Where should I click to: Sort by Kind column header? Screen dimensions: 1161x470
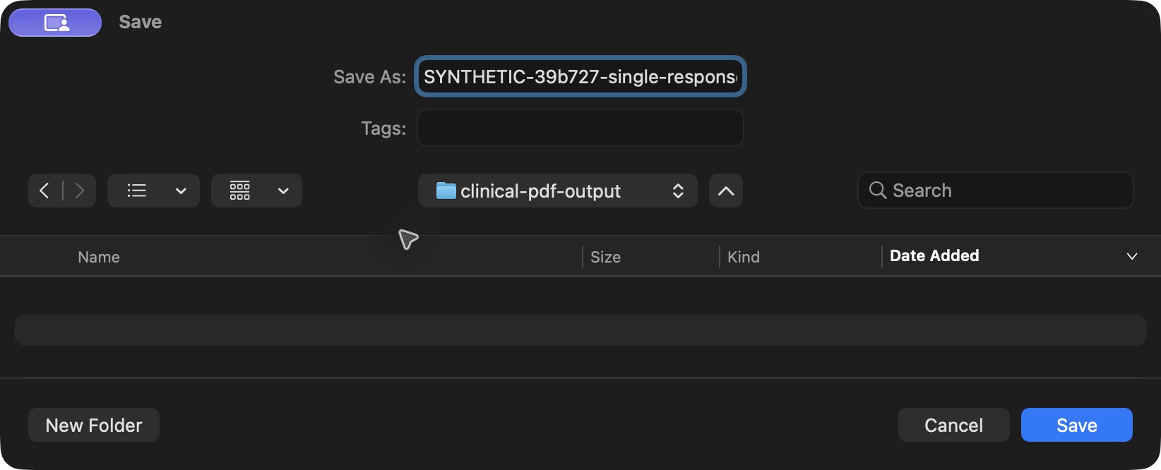(744, 257)
